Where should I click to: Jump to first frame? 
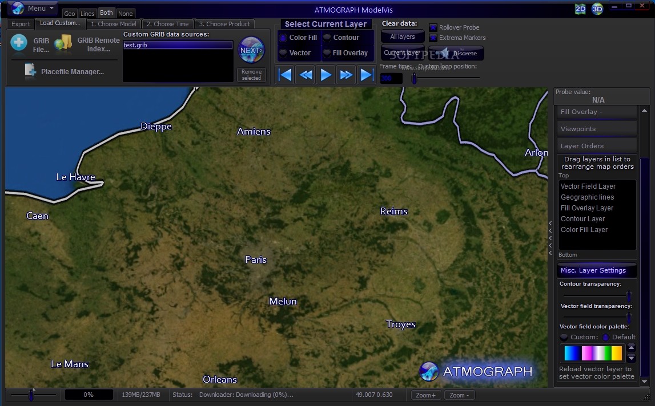click(285, 75)
